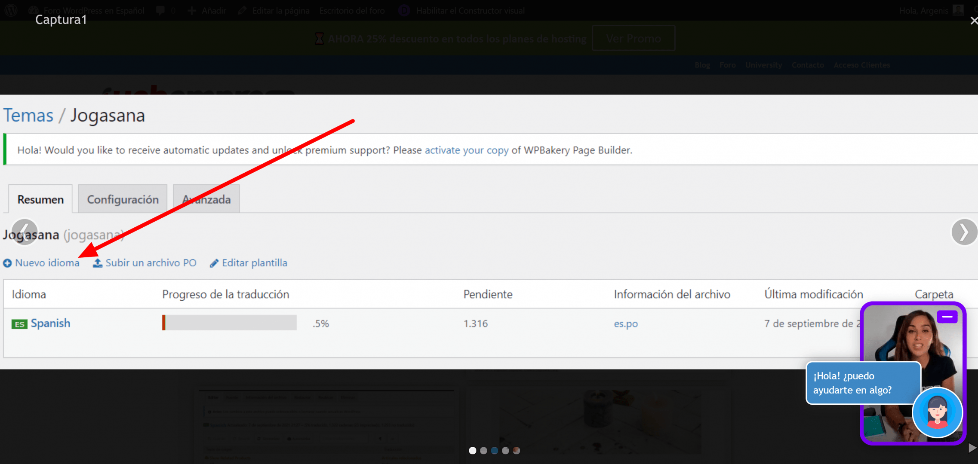Click Progreso de la traducción column header
The image size is (978, 464).
226,294
